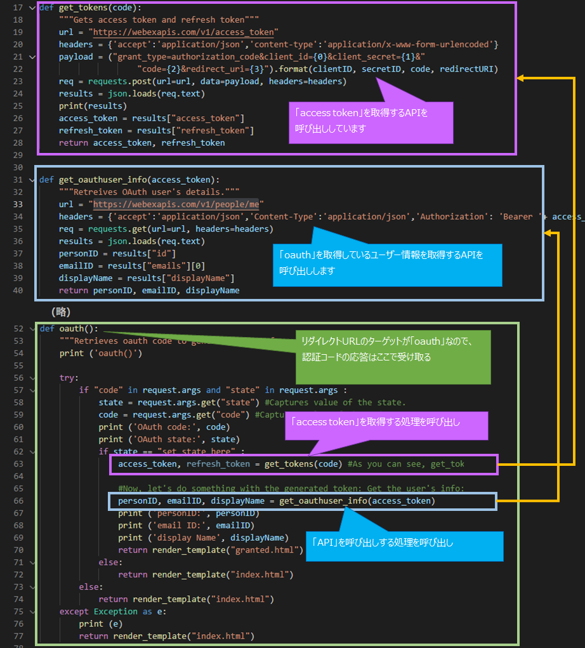The height and width of the screenshot is (648, 585).
Task: Fold the outer else block at line 73
Action: tap(33, 587)
